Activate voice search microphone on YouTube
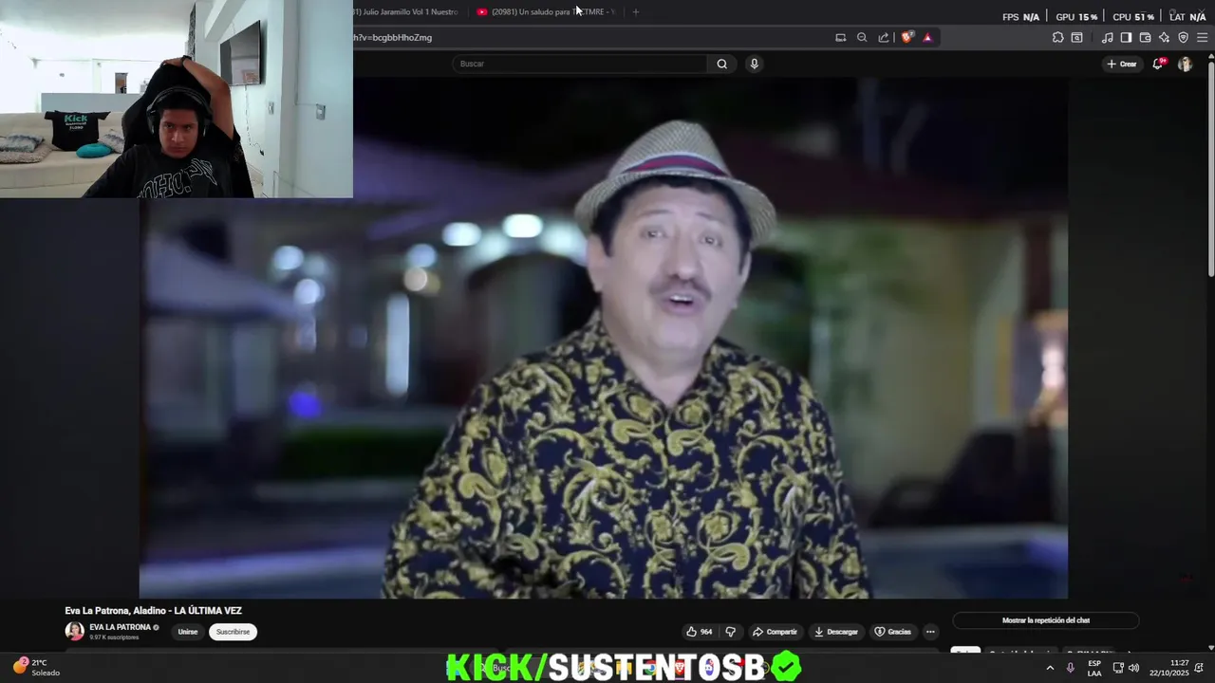This screenshot has width=1215, height=683. pos(754,64)
